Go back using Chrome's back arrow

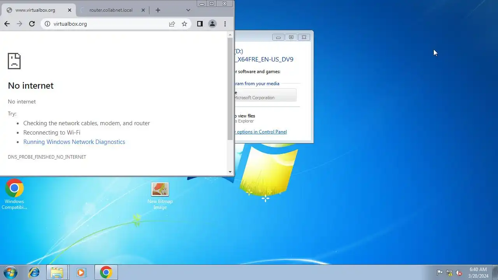click(x=7, y=24)
